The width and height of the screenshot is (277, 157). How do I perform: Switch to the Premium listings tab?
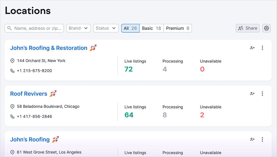coord(177,28)
